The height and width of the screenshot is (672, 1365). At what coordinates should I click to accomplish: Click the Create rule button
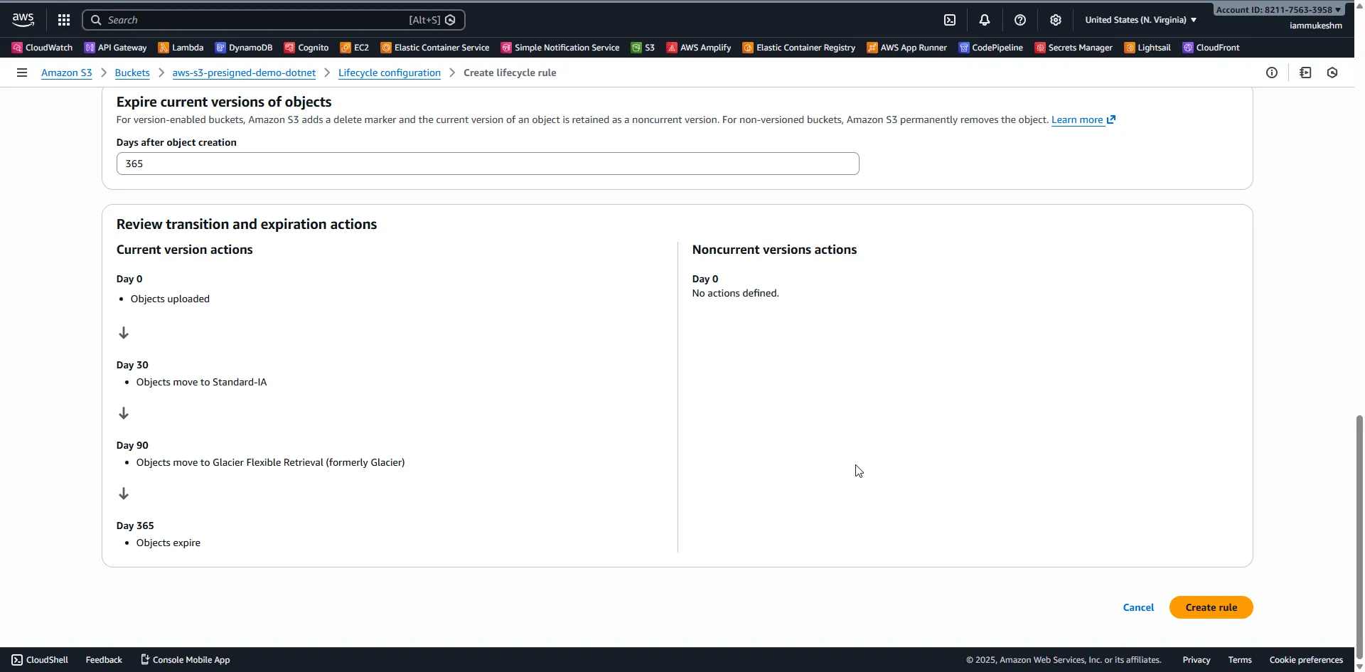pos(1211,607)
